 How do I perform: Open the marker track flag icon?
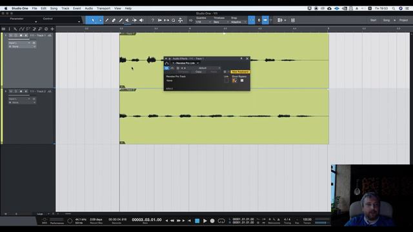[x=28, y=29]
